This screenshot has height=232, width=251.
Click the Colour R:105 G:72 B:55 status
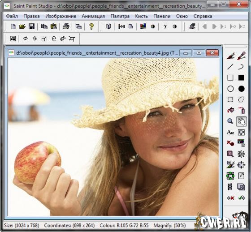124,225
